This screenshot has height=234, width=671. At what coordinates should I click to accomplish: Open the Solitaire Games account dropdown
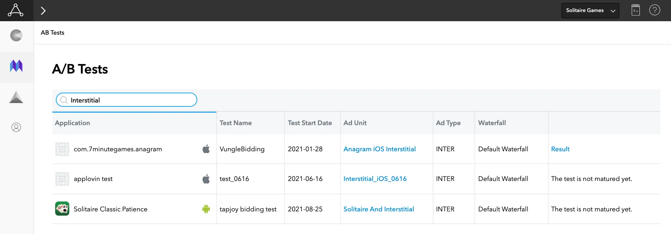tap(590, 11)
